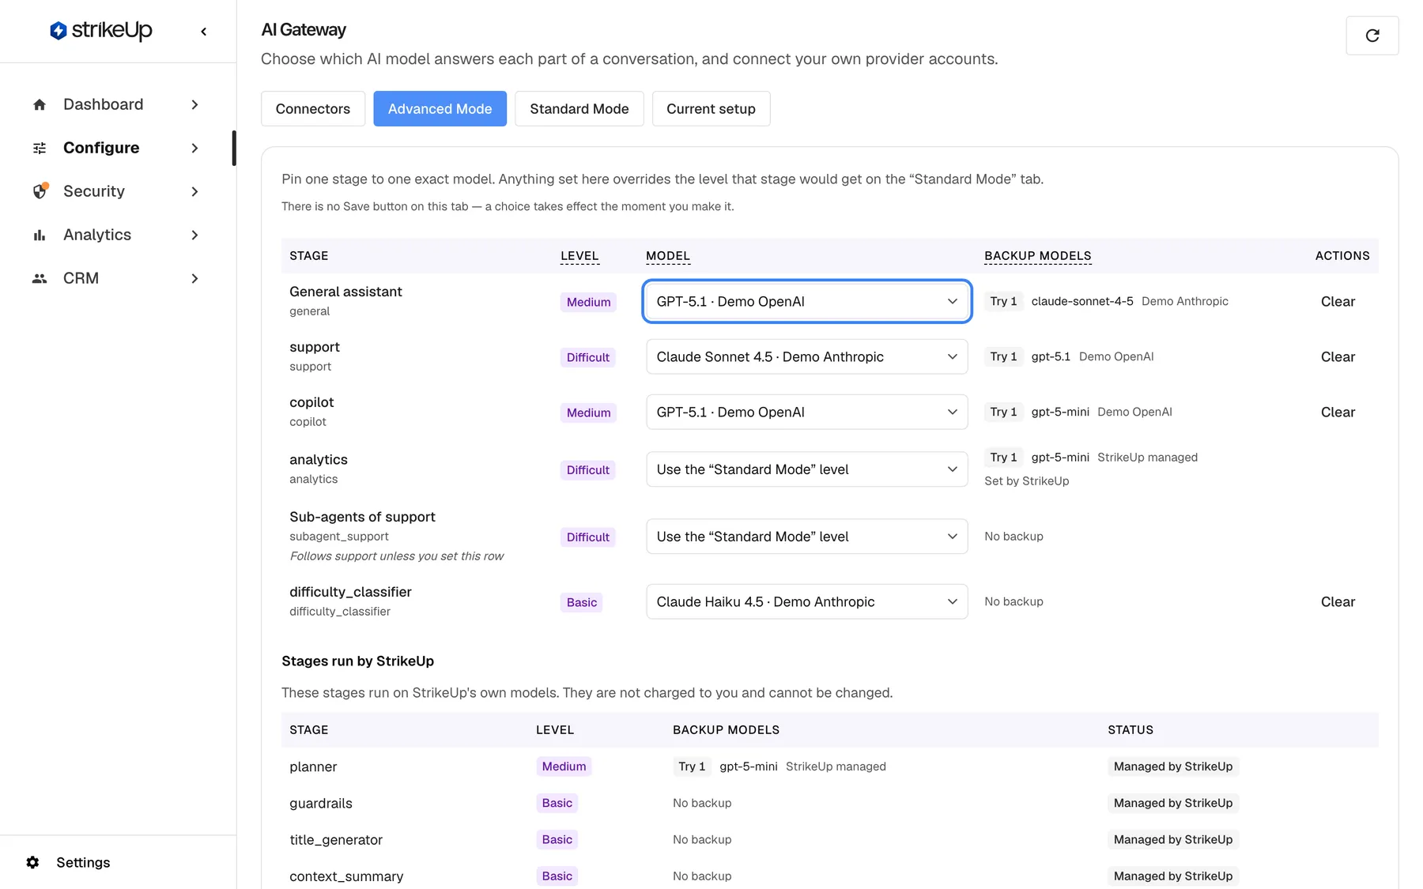Click the strikeUp logo
The width and height of the screenshot is (1423, 889).
(100, 31)
